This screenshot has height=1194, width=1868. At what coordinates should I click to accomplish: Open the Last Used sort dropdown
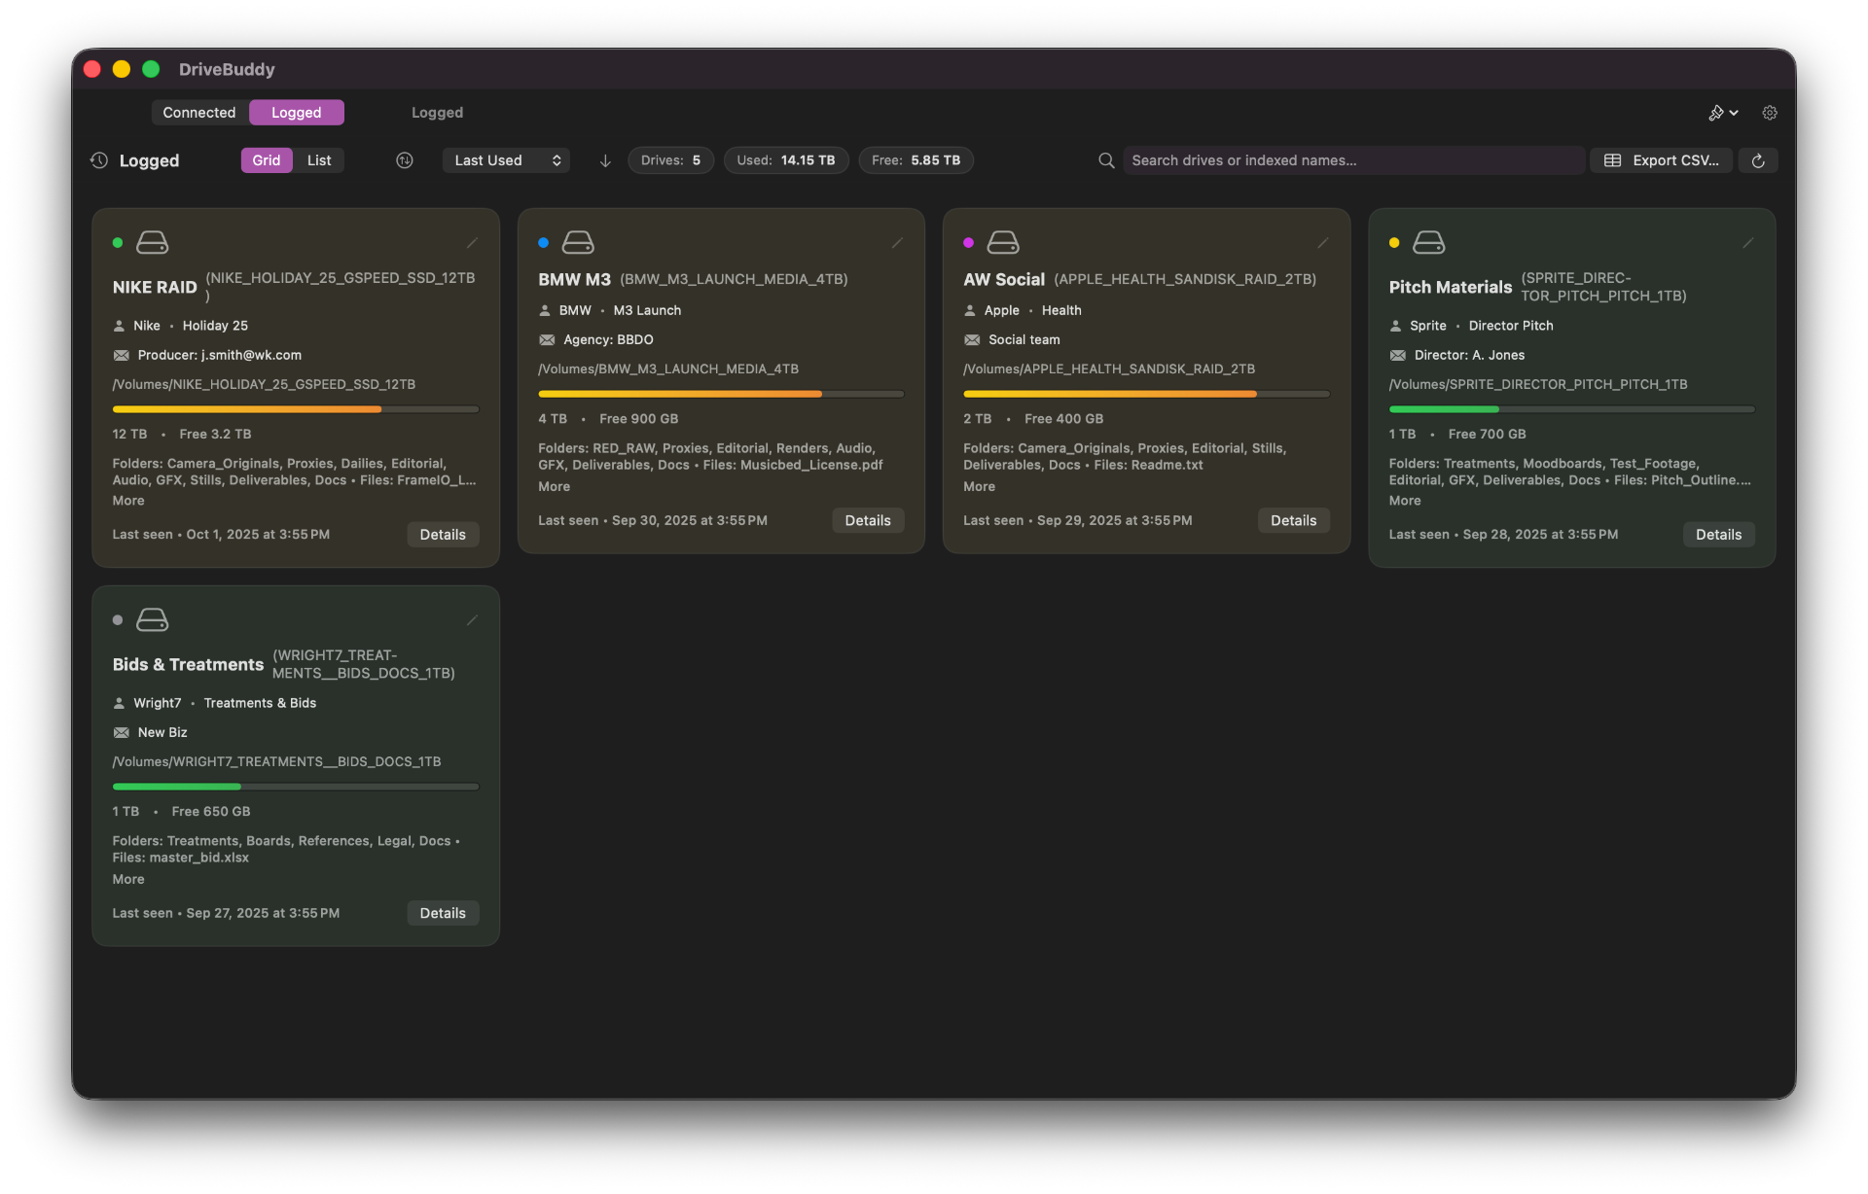point(507,160)
